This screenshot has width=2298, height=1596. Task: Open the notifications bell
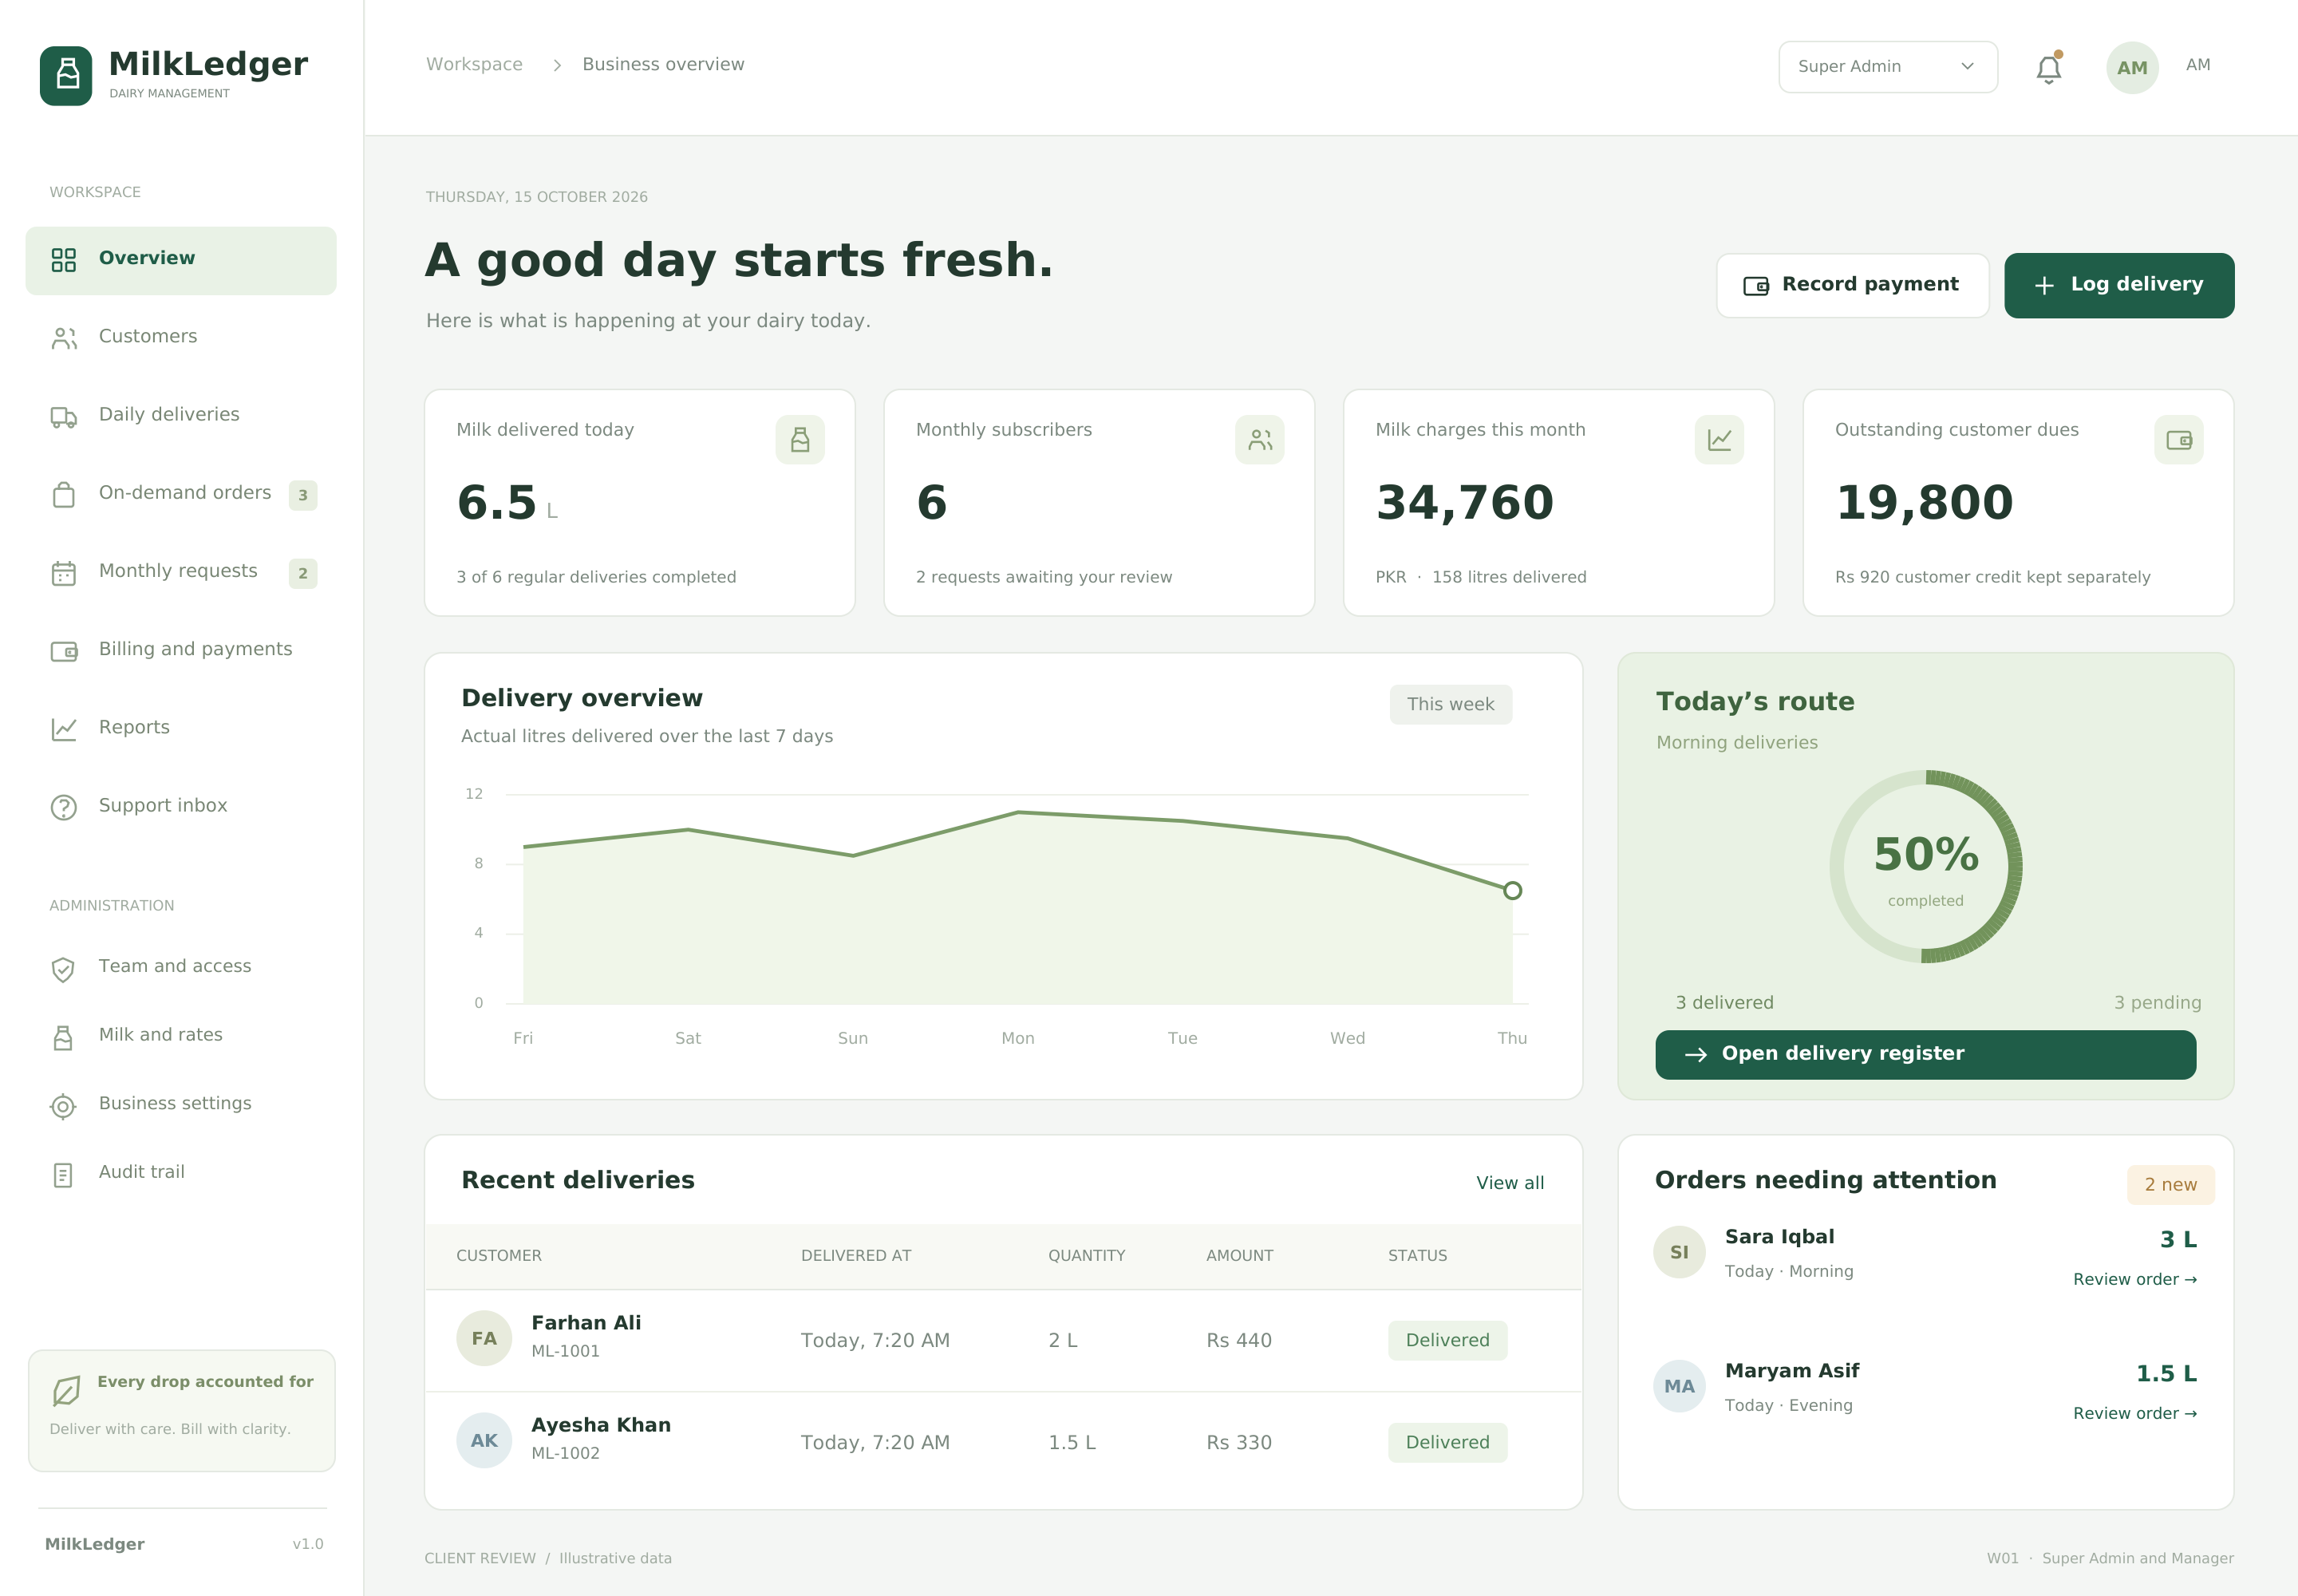[x=2048, y=68]
